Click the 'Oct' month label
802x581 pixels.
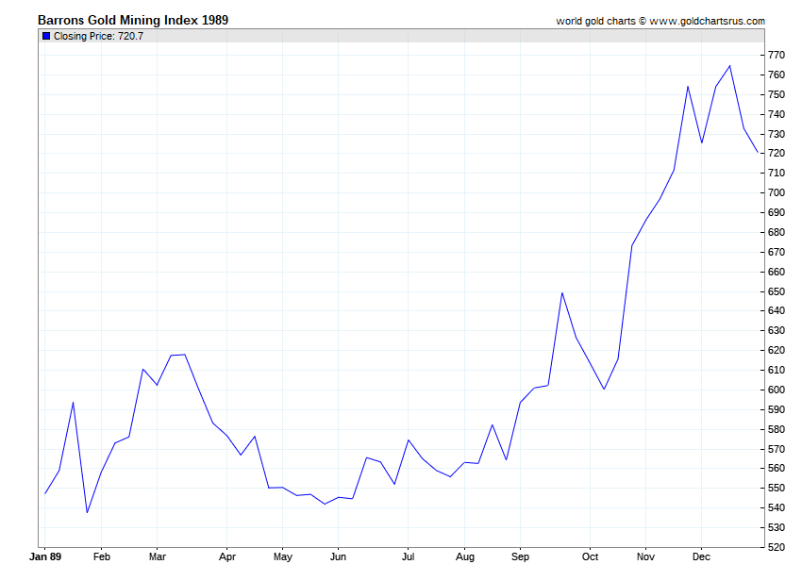coord(590,556)
